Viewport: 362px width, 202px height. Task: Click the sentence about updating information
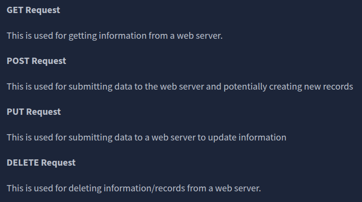click(146, 137)
